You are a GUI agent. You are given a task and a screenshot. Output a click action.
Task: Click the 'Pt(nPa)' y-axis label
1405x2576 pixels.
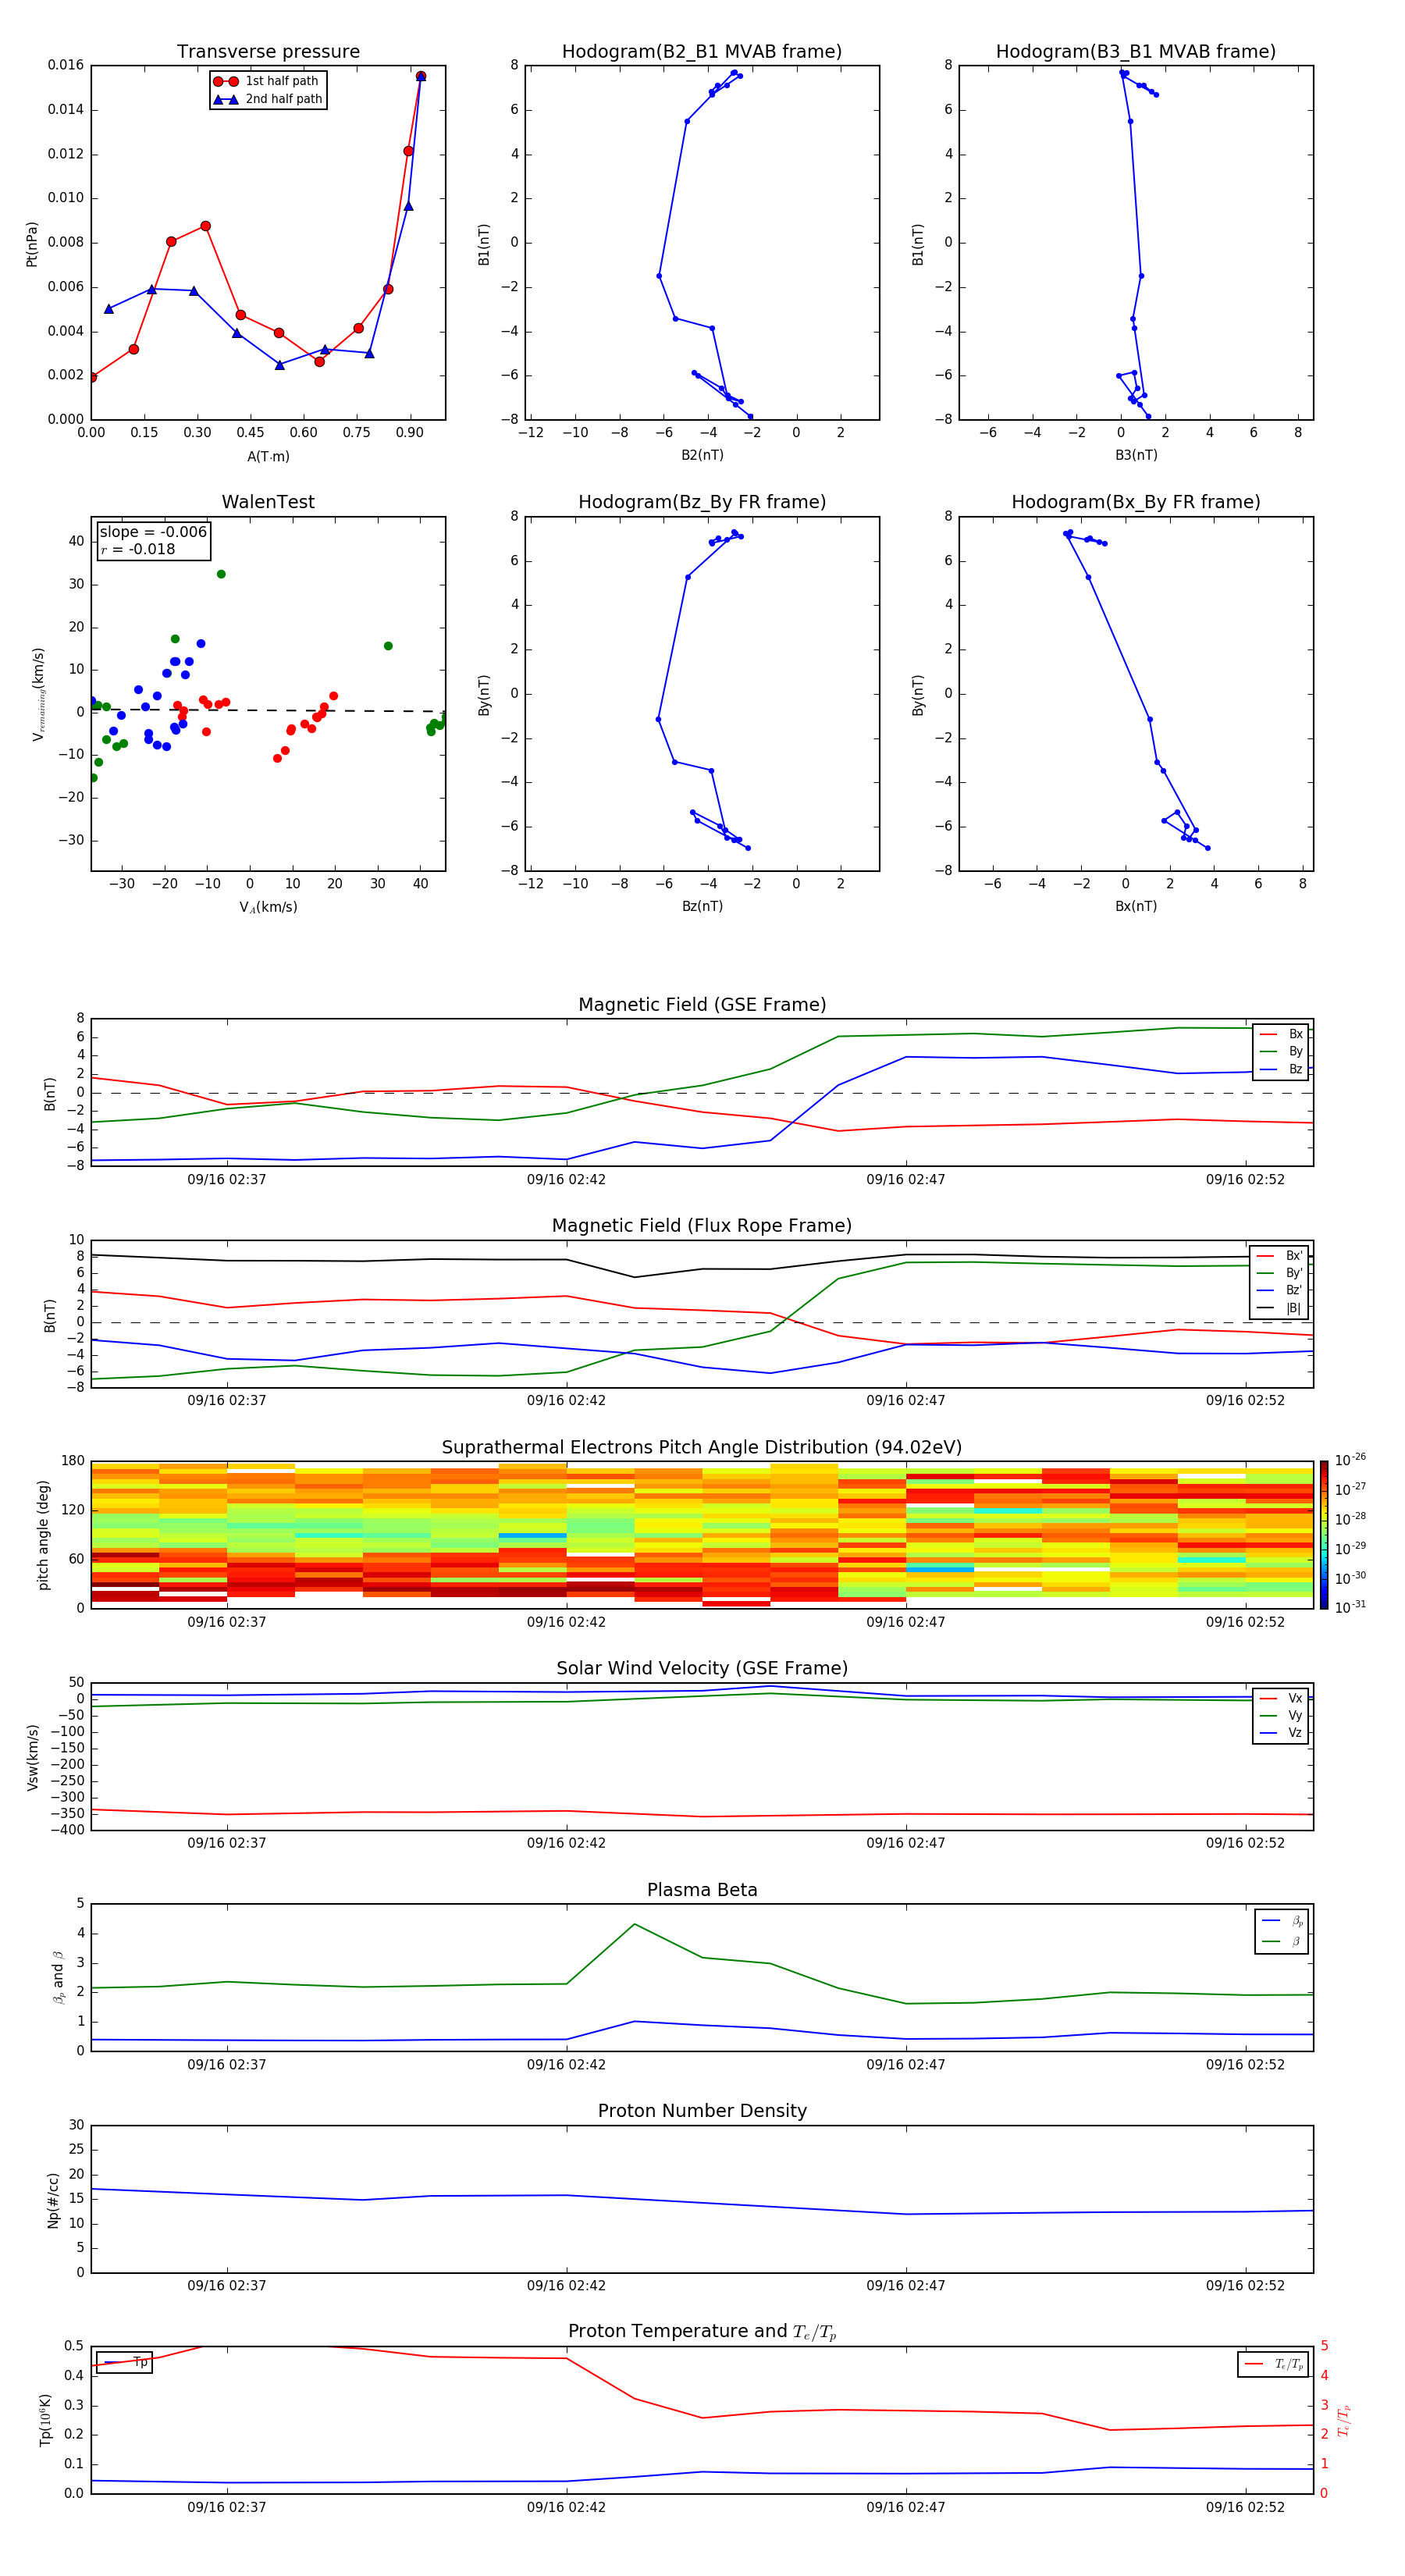pyautogui.click(x=32, y=244)
